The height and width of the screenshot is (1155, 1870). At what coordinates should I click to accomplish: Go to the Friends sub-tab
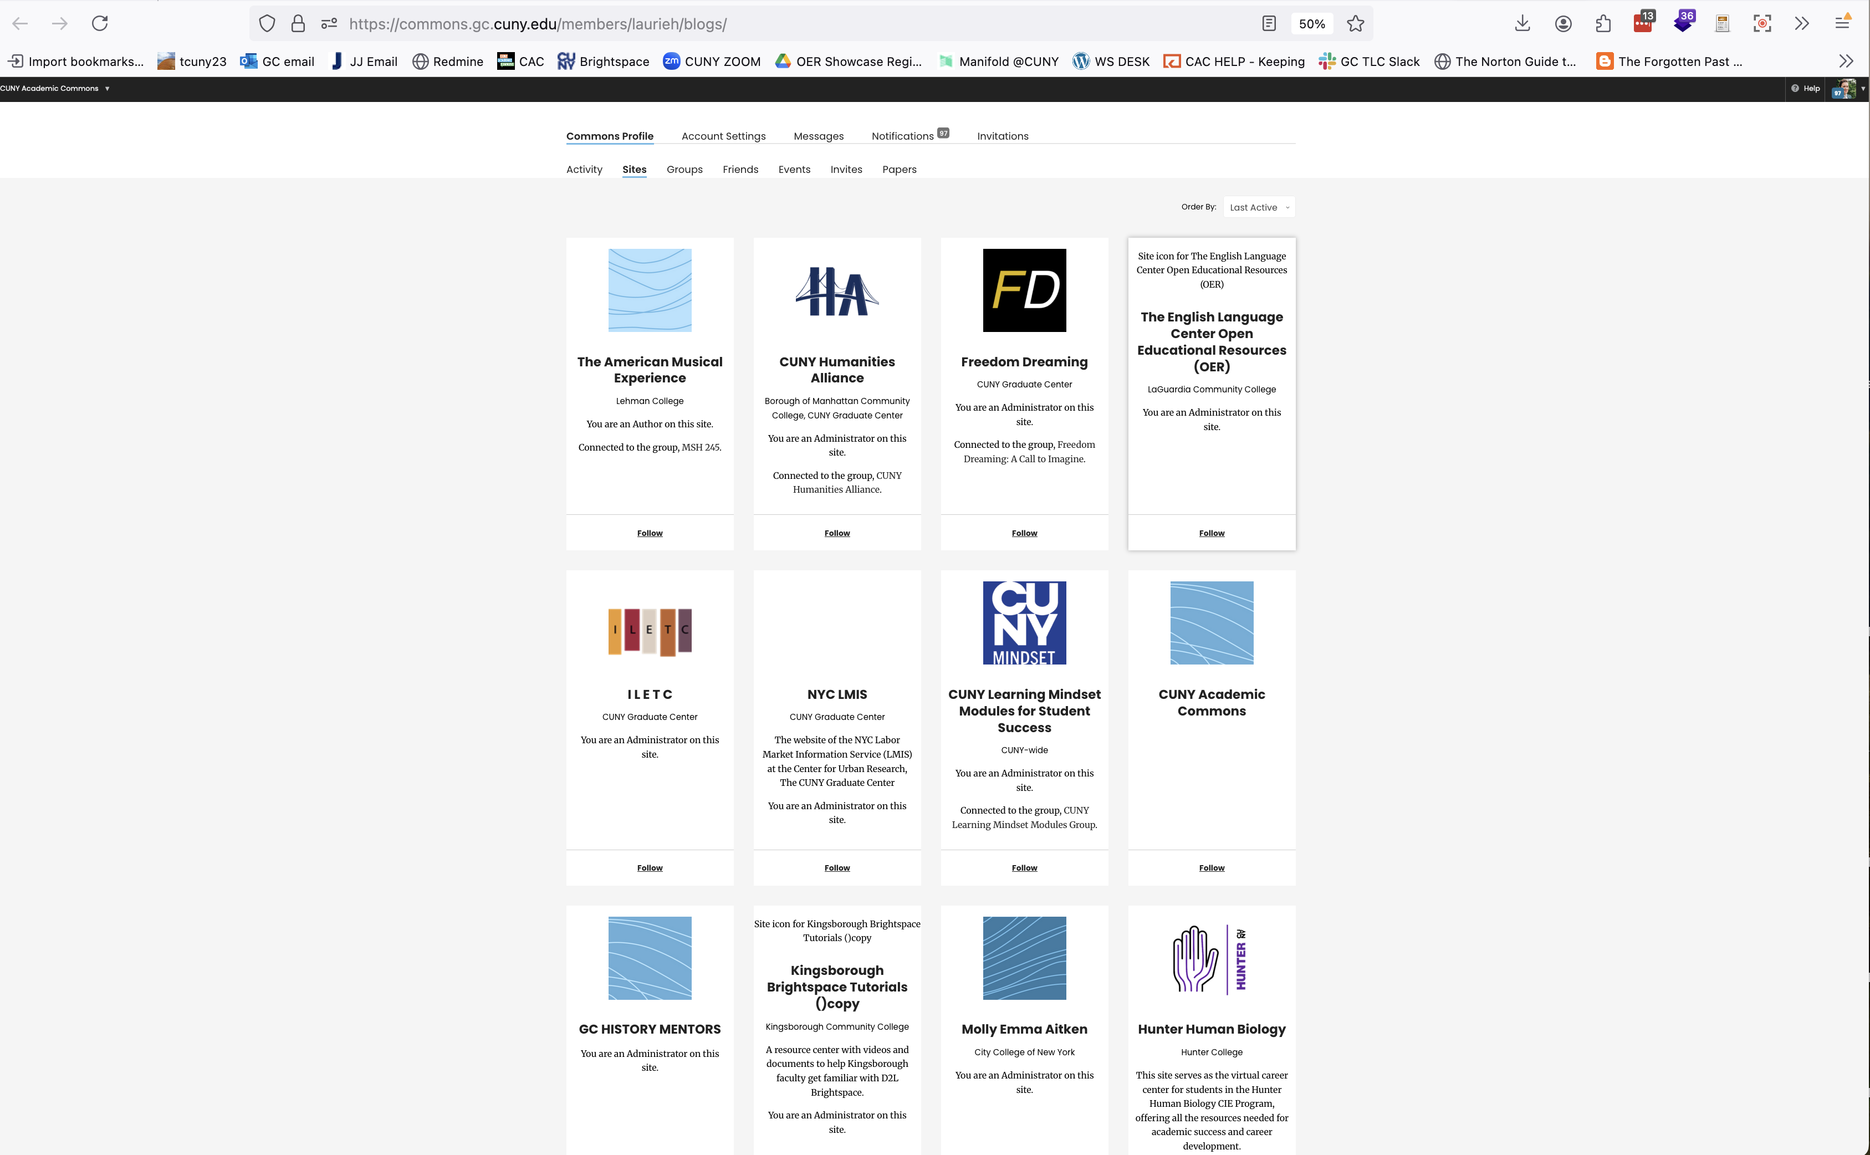tap(740, 170)
